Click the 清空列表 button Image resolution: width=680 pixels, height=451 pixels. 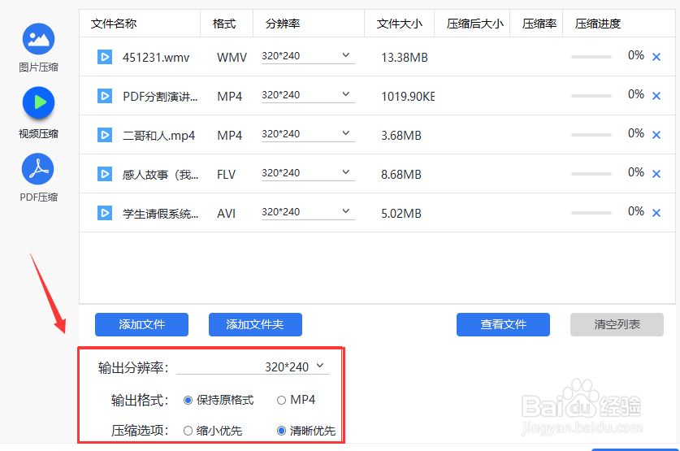tap(617, 324)
